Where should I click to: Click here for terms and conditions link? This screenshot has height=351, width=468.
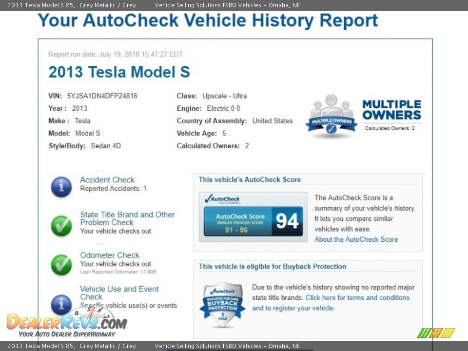[x=357, y=297]
